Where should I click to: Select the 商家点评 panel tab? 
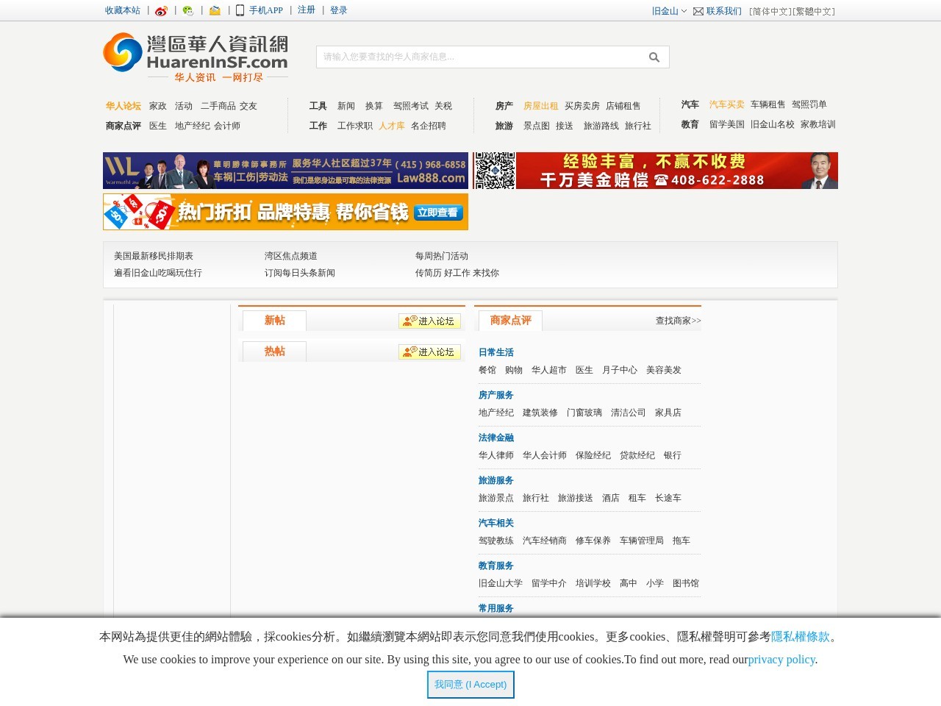coord(511,321)
